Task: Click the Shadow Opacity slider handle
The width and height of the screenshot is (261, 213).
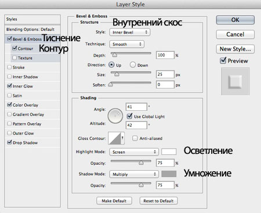Action: tap(141, 185)
